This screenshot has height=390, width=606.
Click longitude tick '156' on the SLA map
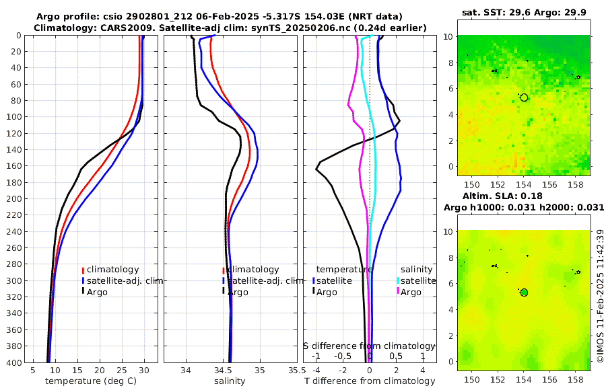pyautogui.click(x=549, y=379)
